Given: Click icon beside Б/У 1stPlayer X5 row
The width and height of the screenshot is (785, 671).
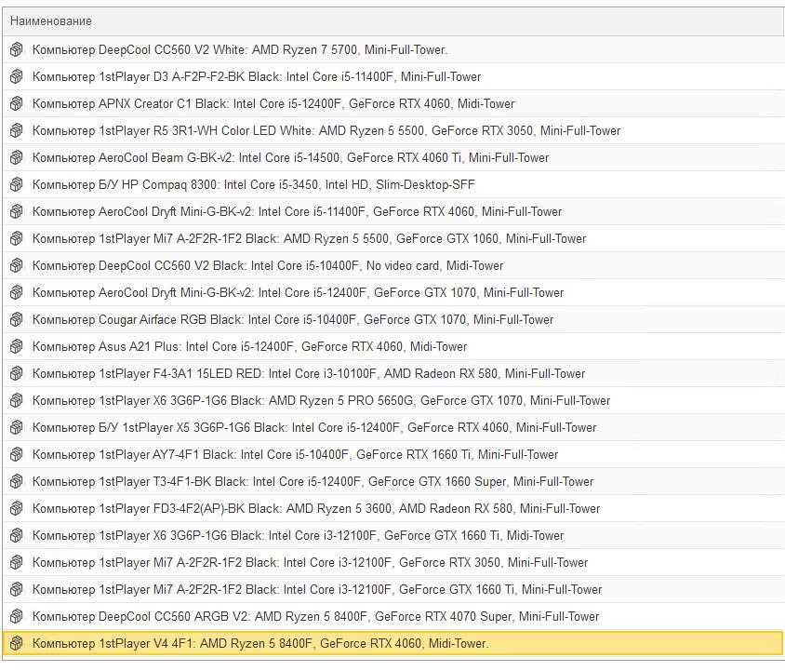Looking at the screenshot, I should pyautogui.click(x=17, y=427).
